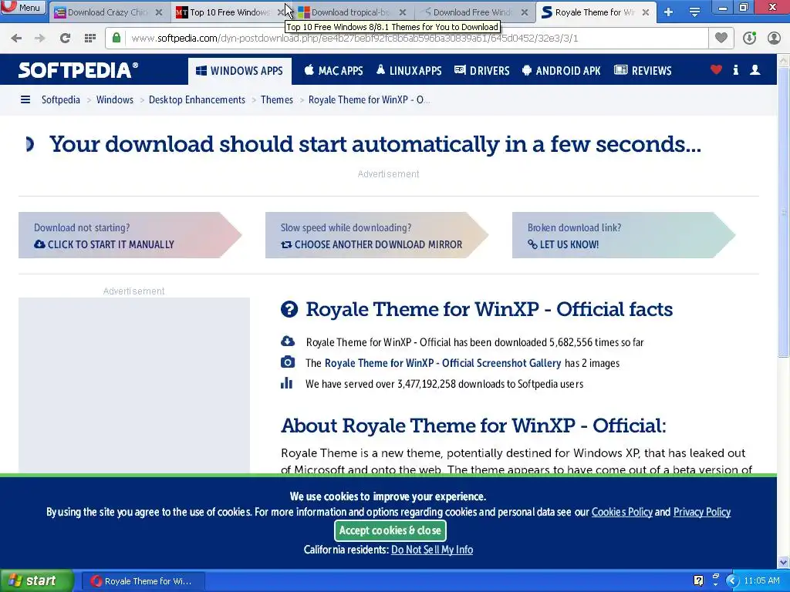Open the Privacy Policy link
This screenshot has width=790, height=592.
(702, 512)
